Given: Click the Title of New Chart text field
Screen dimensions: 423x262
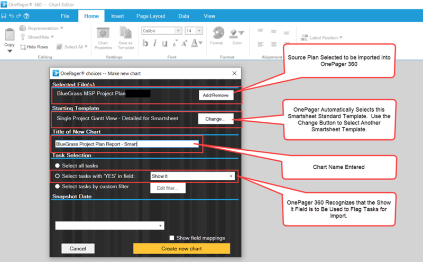Looking at the screenshot, I should [127, 144].
